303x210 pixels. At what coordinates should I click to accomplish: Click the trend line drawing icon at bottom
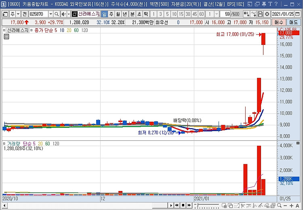click(x=261, y=206)
